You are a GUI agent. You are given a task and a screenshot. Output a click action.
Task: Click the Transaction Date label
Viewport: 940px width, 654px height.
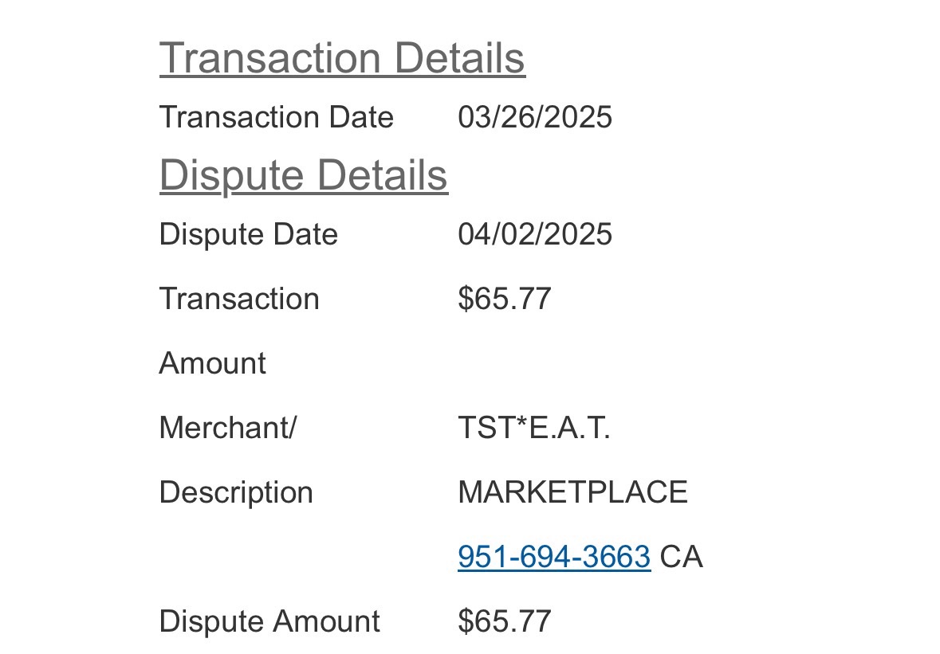[x=276, y=117]
